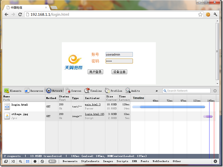Open the Sources panel
Screen dimensions: 223x167
(x=73, y=91)
